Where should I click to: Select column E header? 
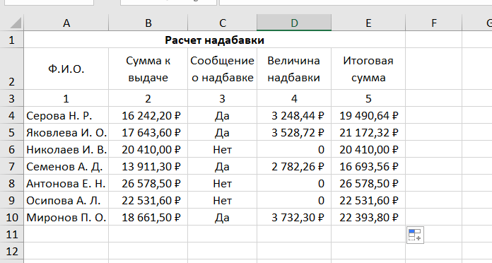click(x=368, y=23)
